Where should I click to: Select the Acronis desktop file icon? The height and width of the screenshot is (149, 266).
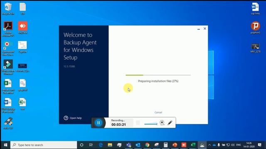22,67
